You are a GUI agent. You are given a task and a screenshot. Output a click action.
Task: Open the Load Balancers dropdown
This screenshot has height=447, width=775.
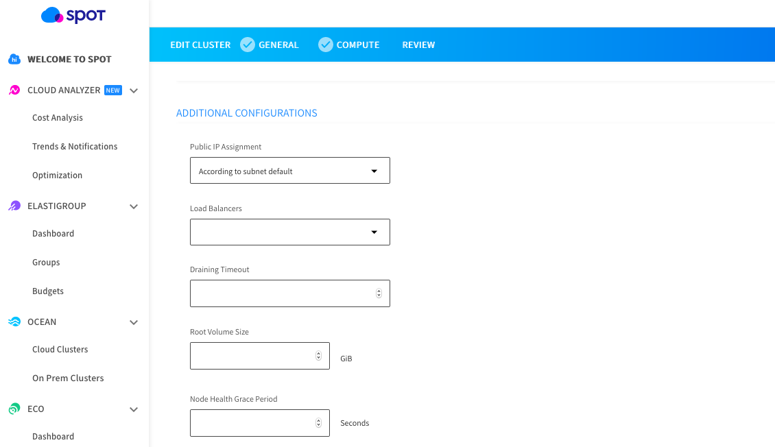click(289, 232)
